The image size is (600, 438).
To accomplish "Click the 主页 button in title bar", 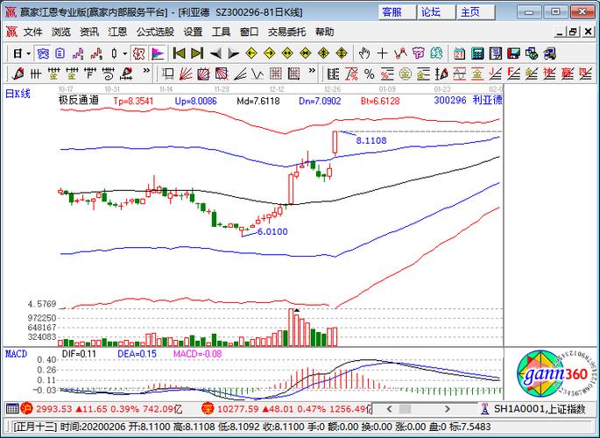I will tap(476, 12).
